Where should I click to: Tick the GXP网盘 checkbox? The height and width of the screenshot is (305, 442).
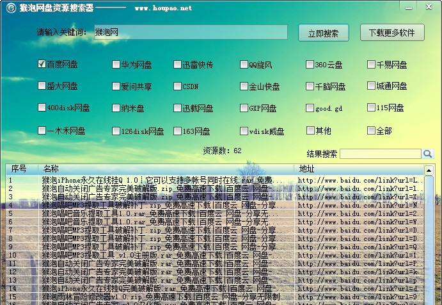[244, 108]
